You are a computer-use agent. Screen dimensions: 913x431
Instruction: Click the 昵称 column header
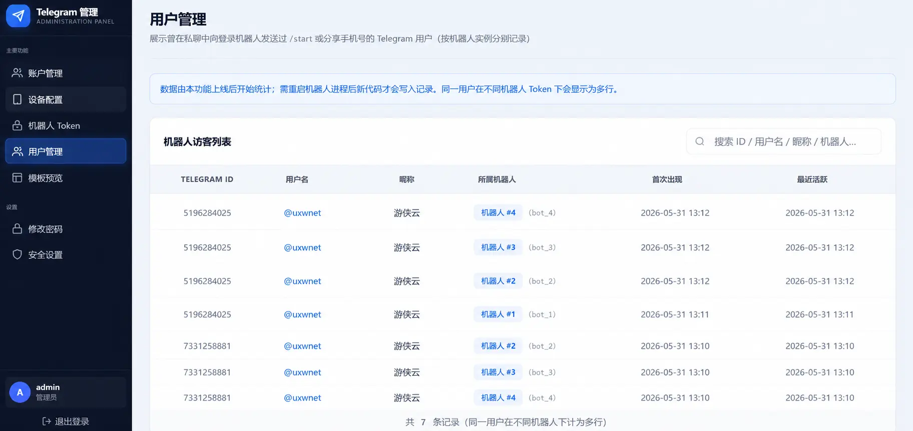click(406, 179)
